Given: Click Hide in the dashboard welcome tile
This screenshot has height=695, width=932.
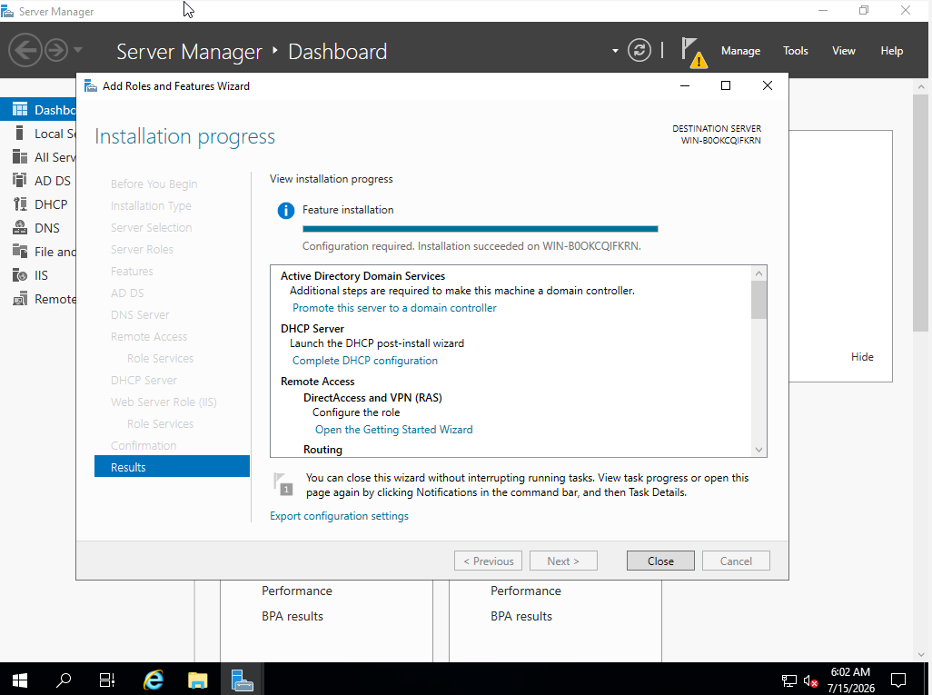Looking at the screenshot, I should [x=862, y=357].
